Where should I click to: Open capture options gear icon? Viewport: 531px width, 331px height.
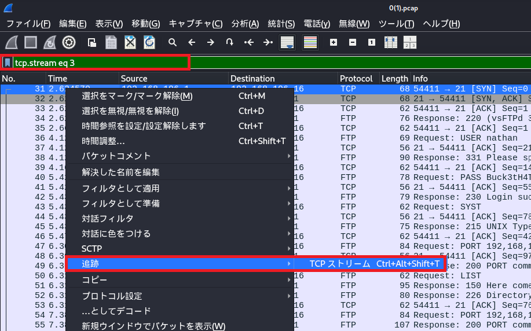[x=69, y=42]
